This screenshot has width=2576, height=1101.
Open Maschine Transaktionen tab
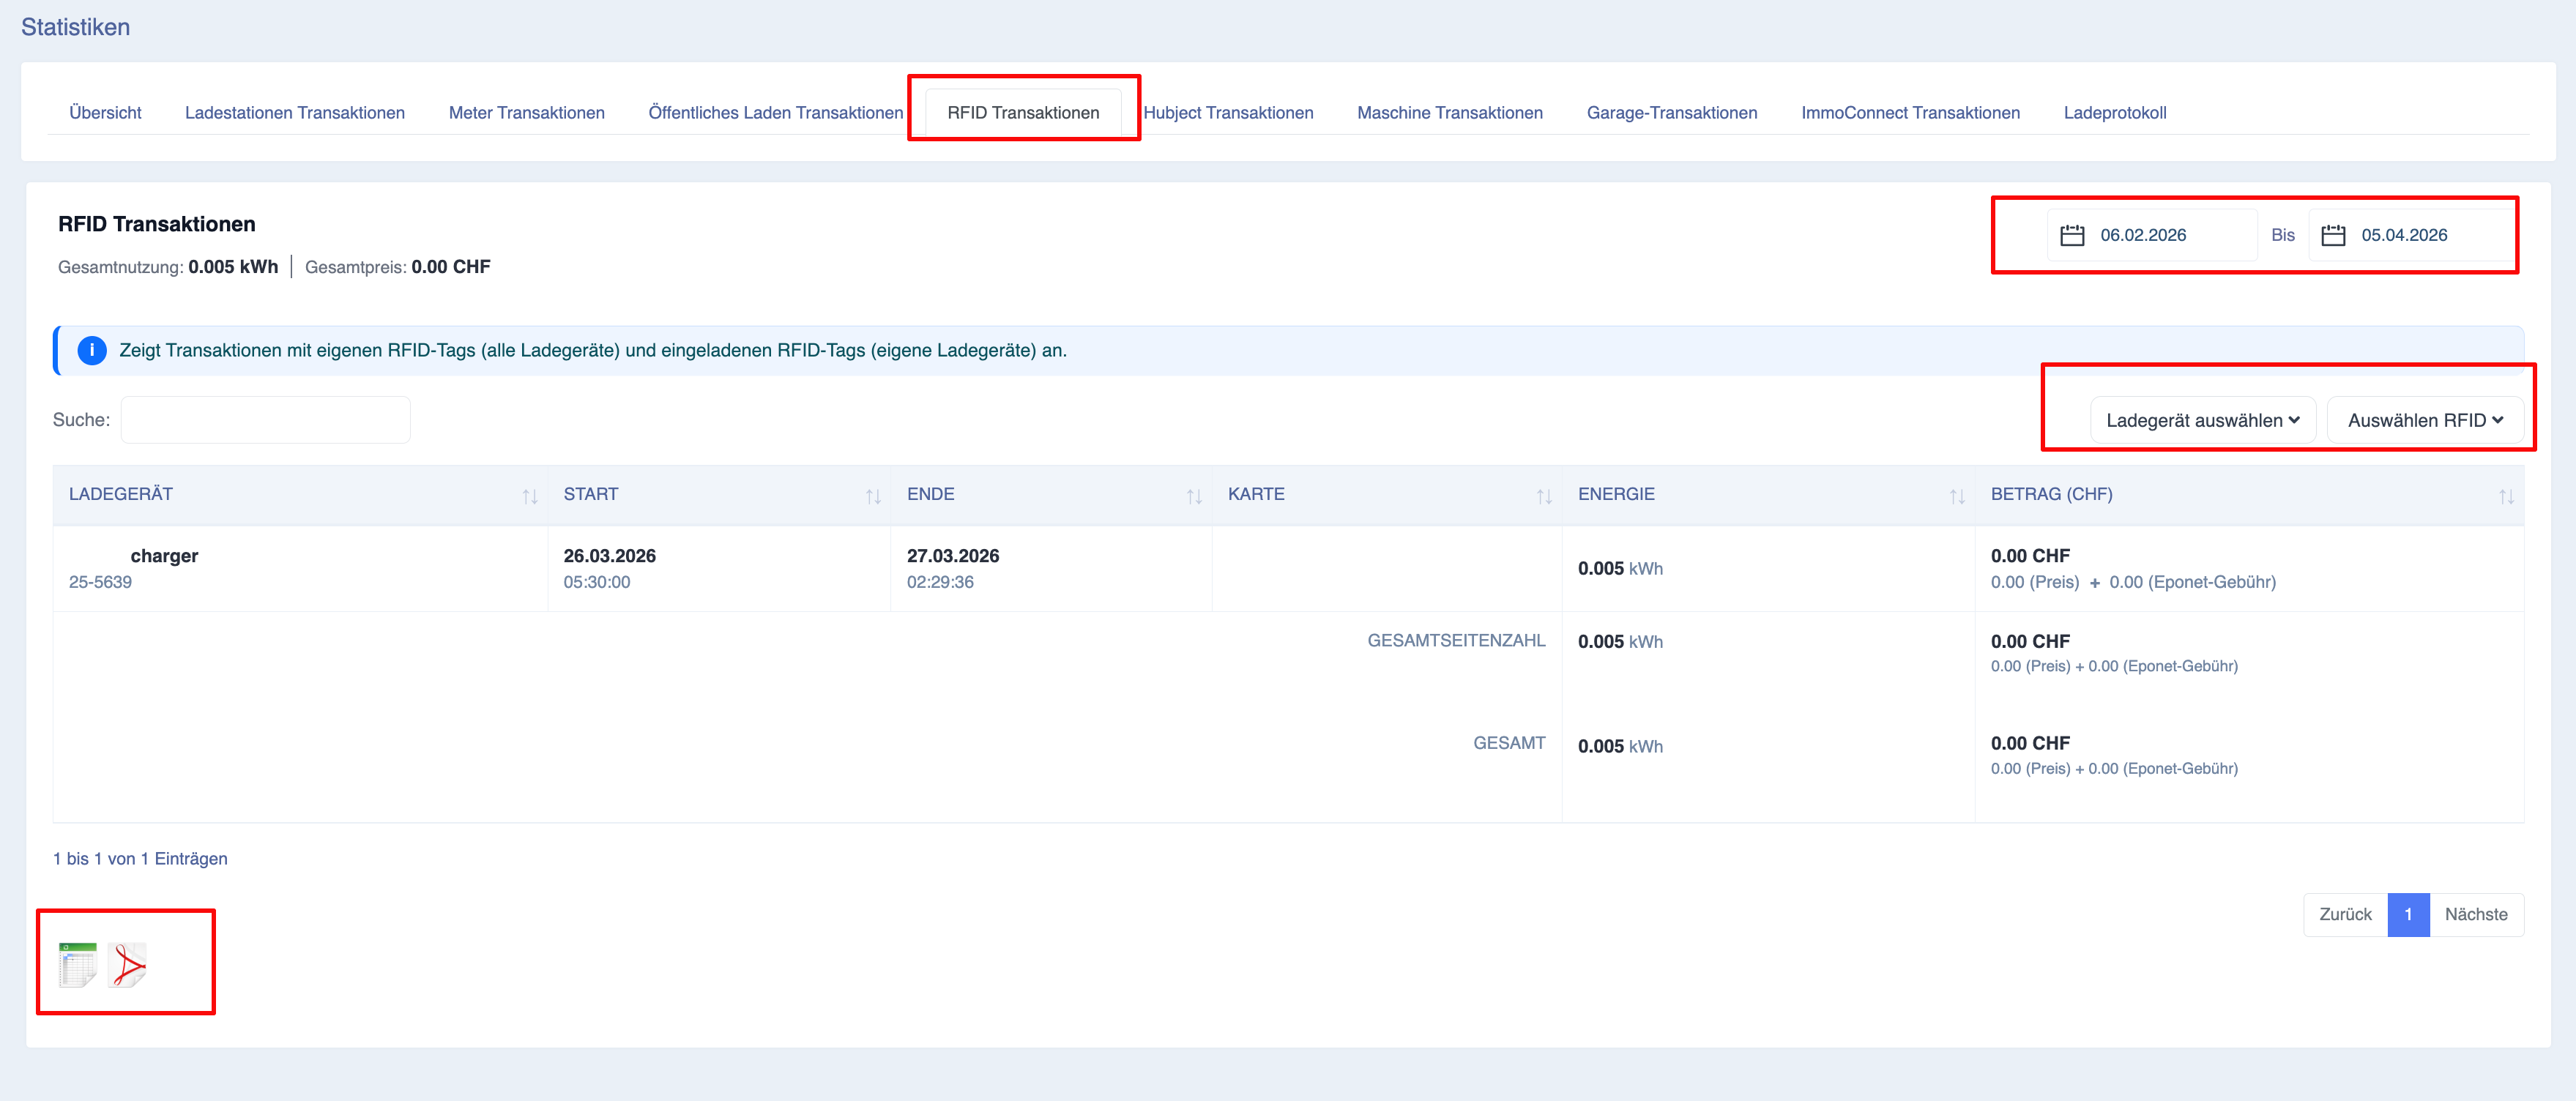click(1450, 112)
